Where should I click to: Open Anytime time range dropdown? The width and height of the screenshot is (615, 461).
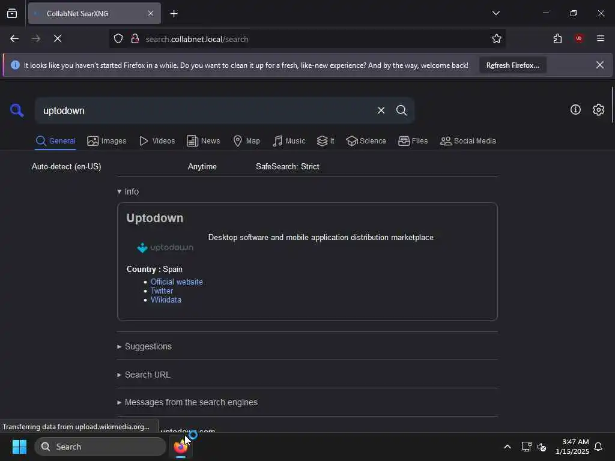(202, 167)
